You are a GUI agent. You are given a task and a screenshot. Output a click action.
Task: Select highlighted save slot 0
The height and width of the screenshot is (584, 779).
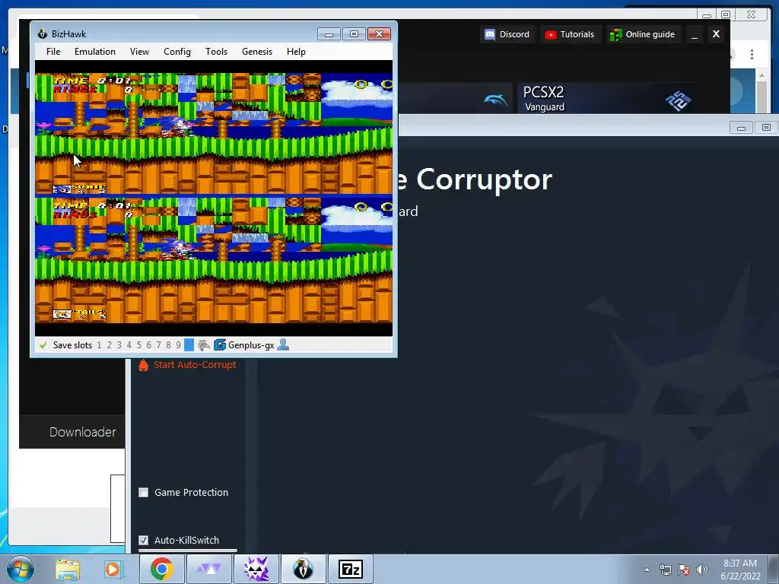point(189,345)
